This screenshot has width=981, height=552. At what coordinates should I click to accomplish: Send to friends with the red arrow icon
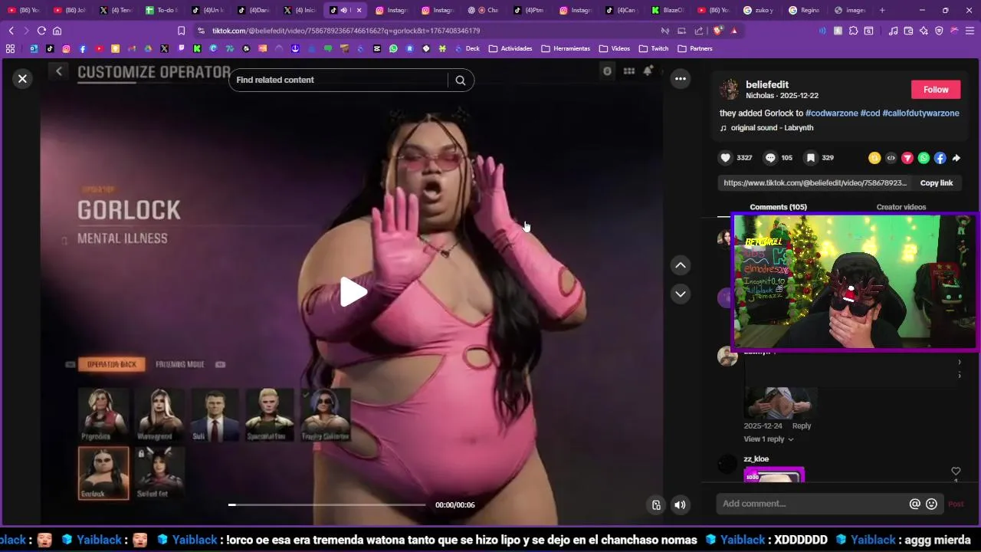pos(907,158)
